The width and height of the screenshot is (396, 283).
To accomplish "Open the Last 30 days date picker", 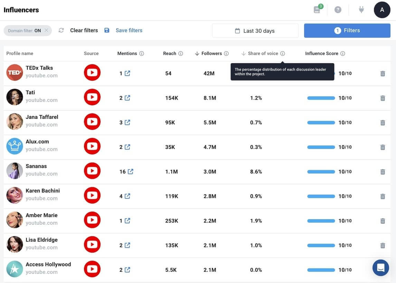I will coord(255,31).
